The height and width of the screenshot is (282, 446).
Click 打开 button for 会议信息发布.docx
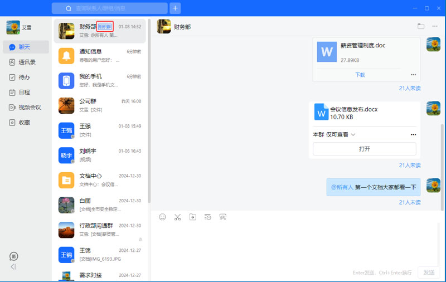364,149
